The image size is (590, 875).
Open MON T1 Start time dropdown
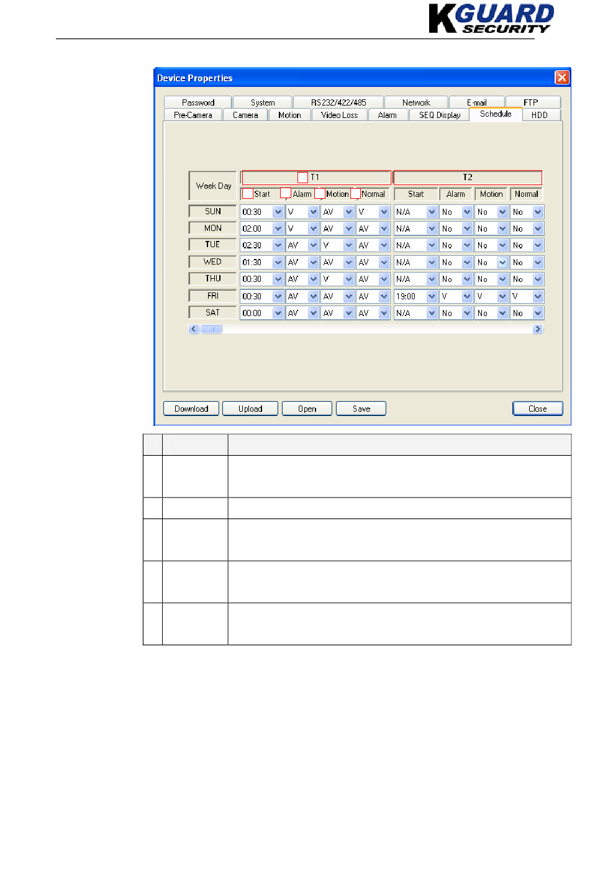point(278,229)
